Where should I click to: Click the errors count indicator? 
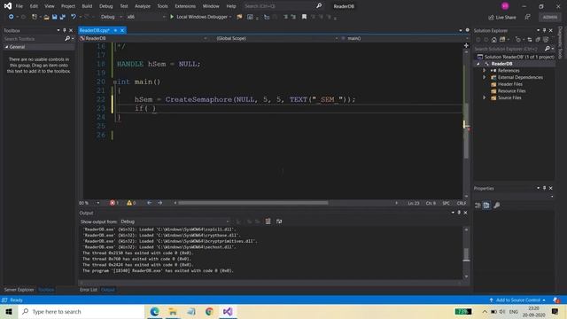click(x=114, y=203)
